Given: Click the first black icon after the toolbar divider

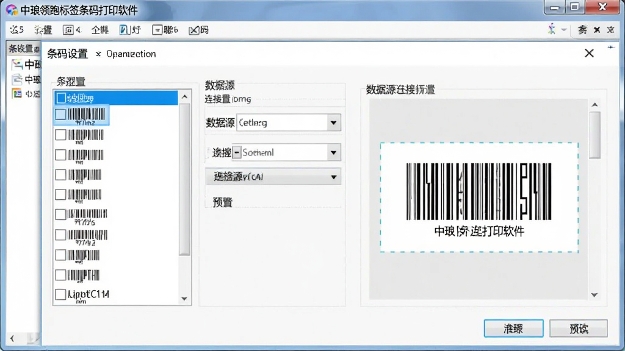Looking at the screenshot, I should pyautogui.click(x=582, y=30).
